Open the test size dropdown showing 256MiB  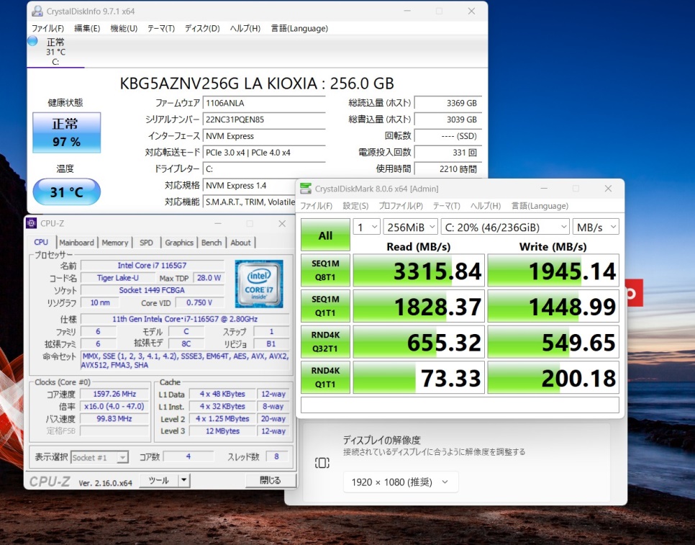coord(410,227)
